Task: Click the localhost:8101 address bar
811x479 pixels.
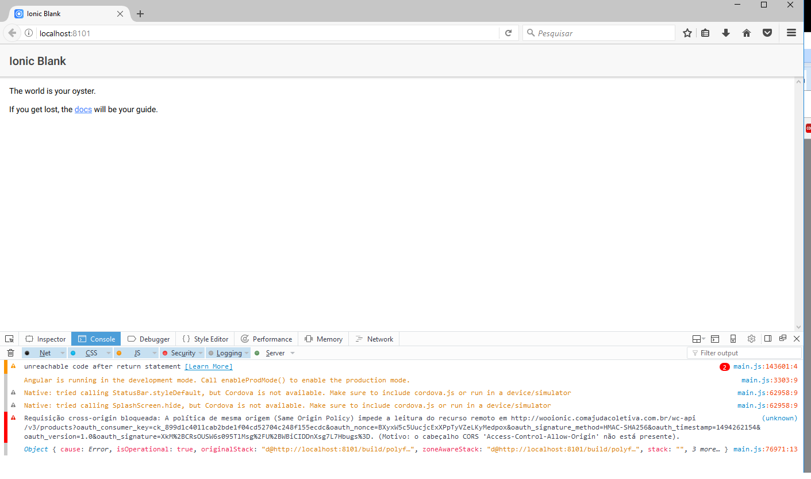Action: [x=267, y=33]
